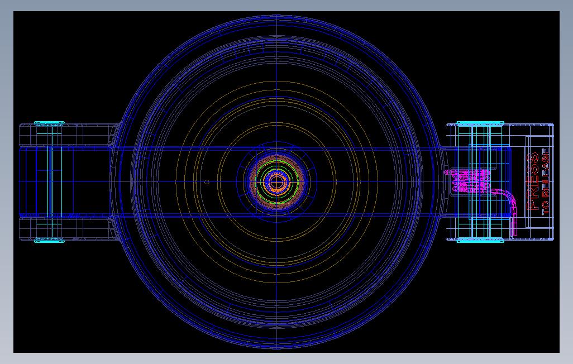573x364 pixels.
Task: Select the cyan highlighted strip on upper-left fitting
Action: (50, 122)
